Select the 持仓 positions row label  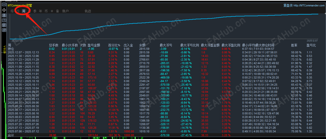coord(11,49)
